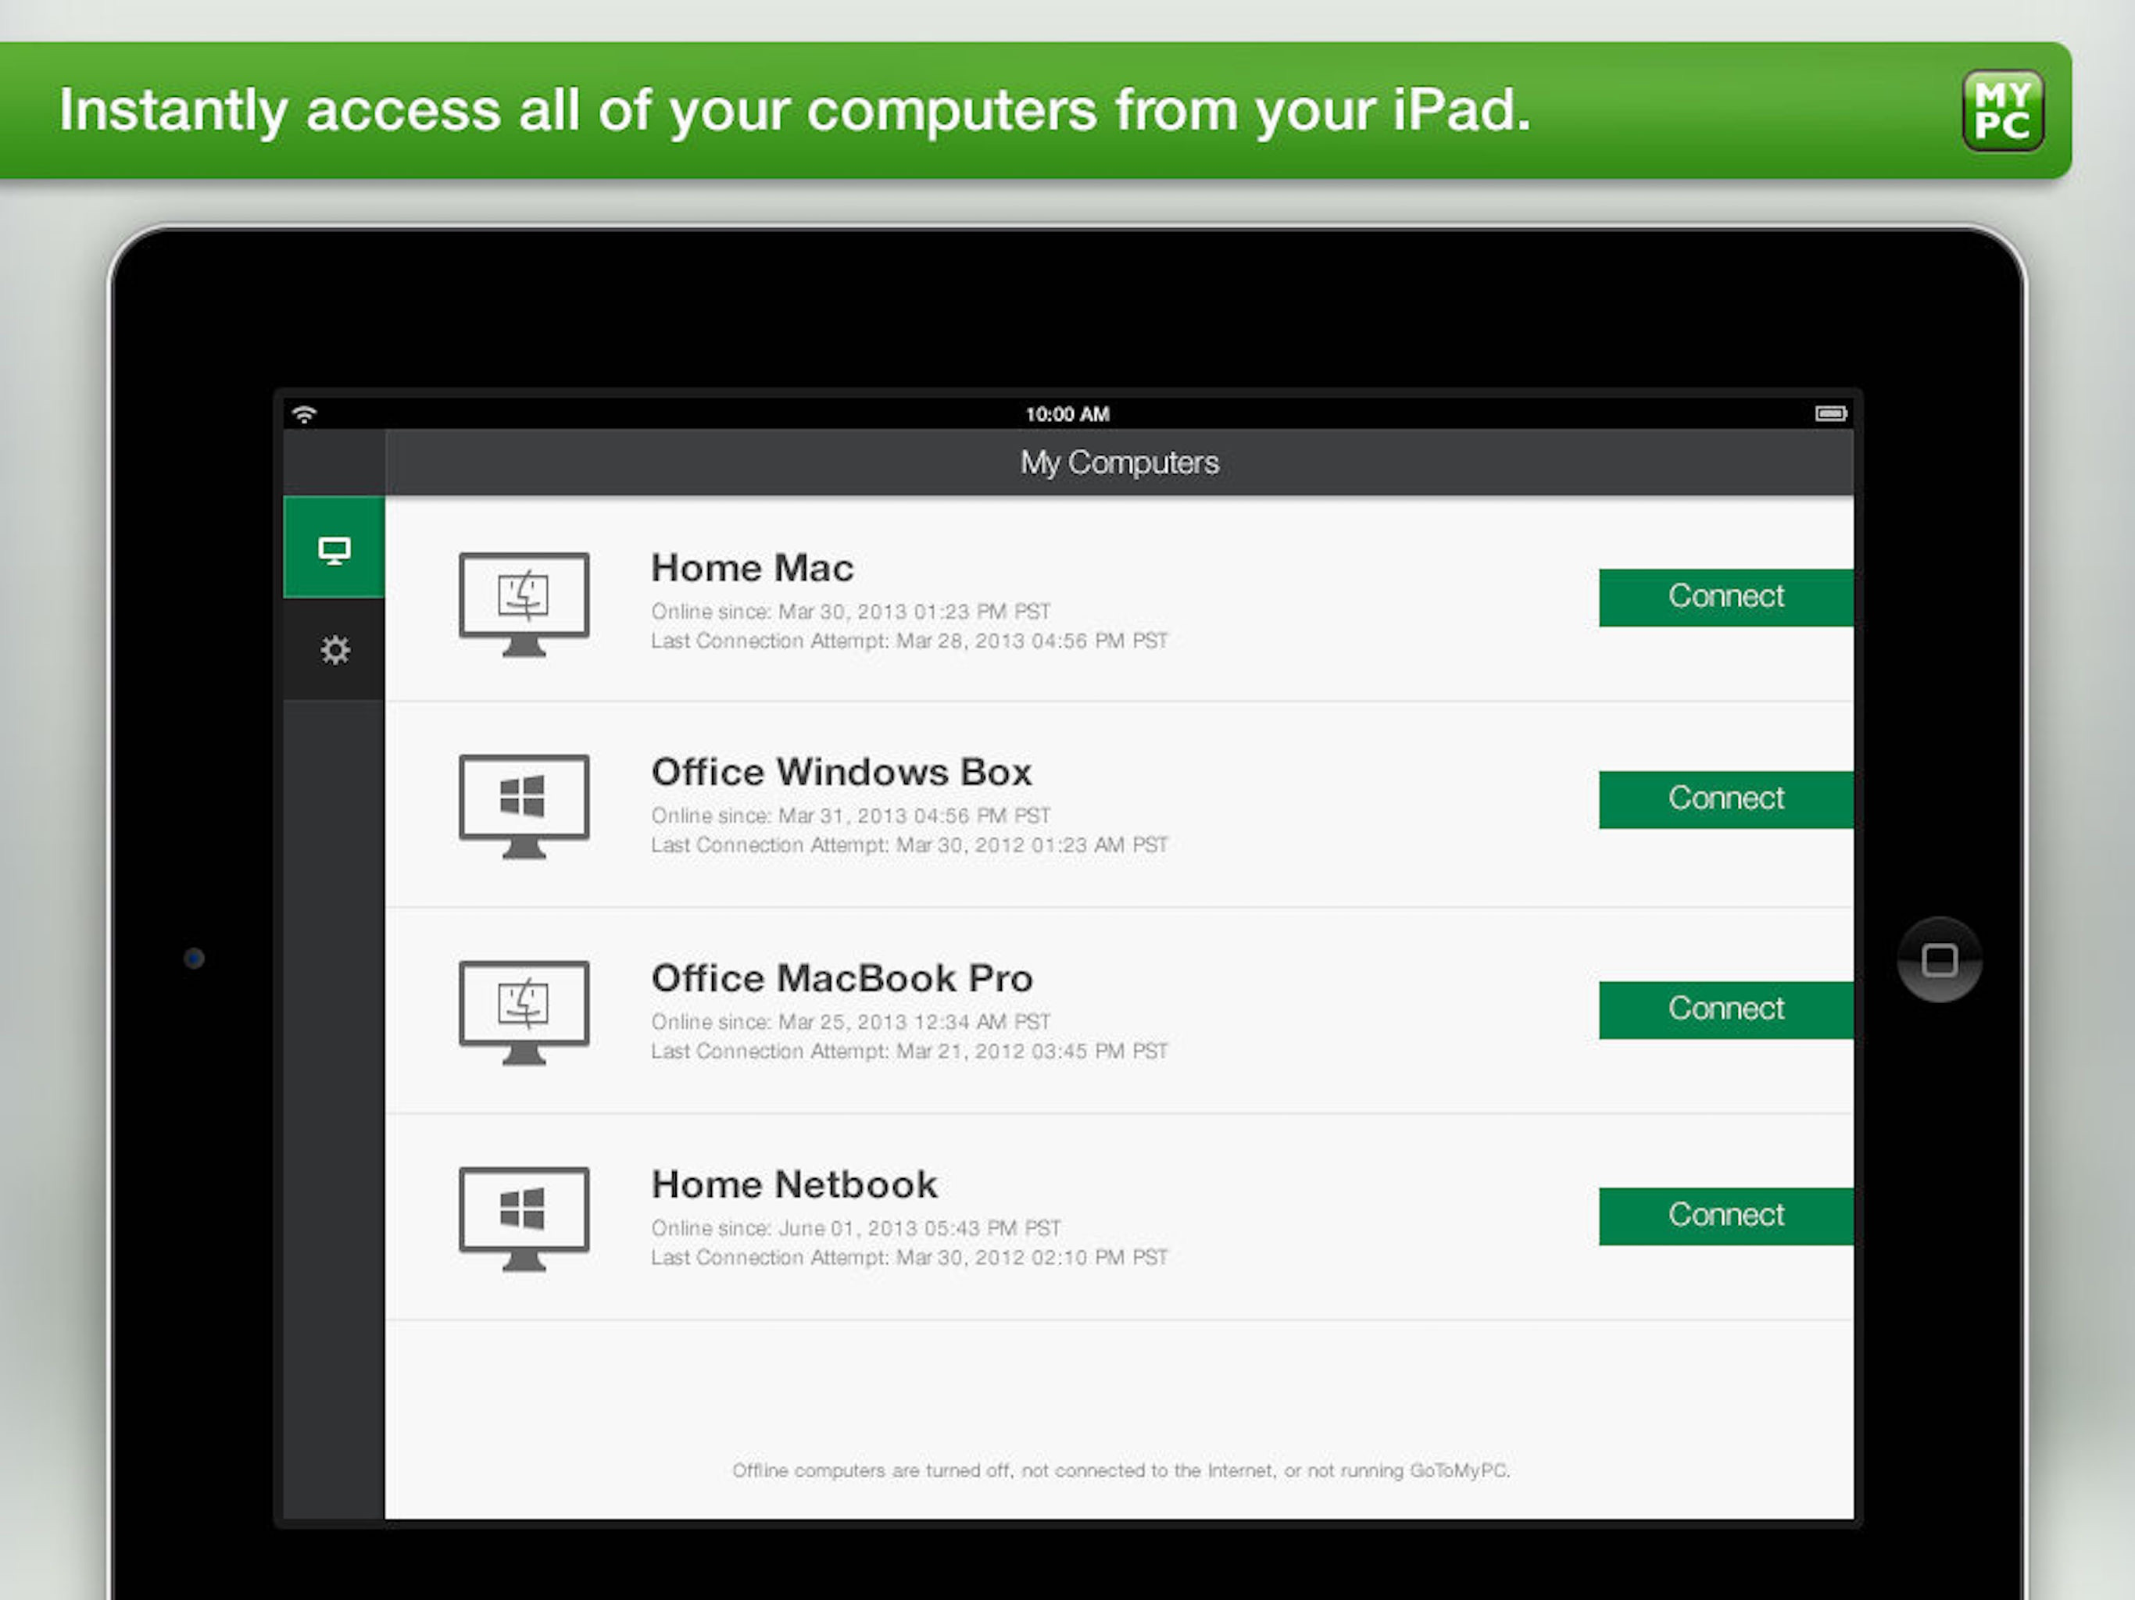2135x1600 pixels.
Task: Select the Office Windows Box title
Action: (841, 772)
